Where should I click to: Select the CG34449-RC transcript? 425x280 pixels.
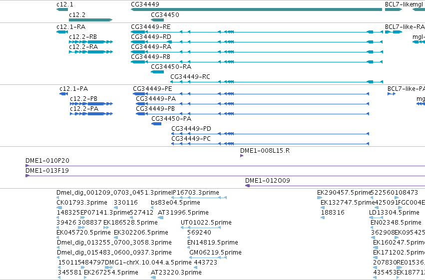(x=277, y=82)
